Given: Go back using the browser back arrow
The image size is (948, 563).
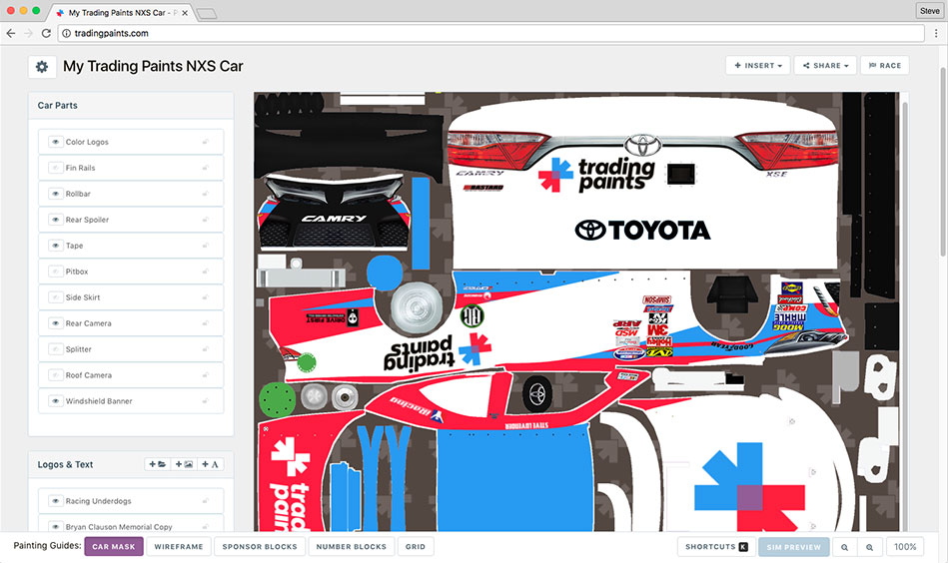Looking at the screenshot, I should tap(11, 33).
